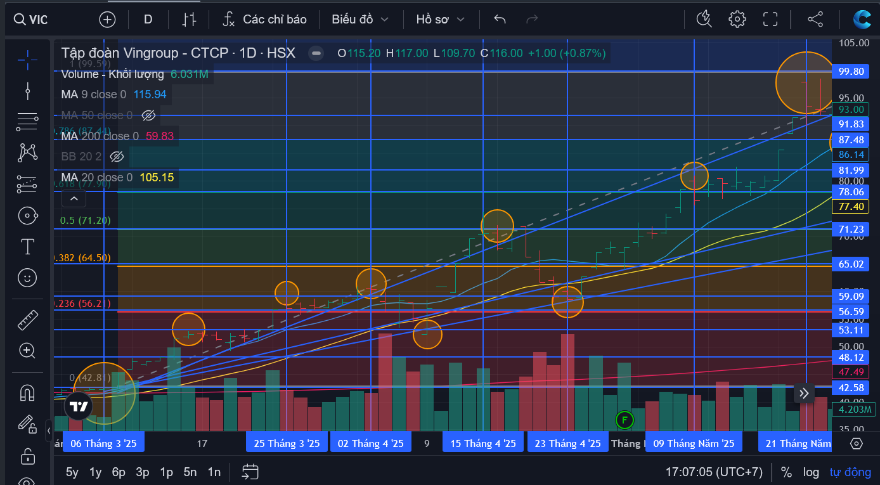This screenshot has width=880, height=485.
Task: Click the 65.02 price level label
Action: coord(851,264)
